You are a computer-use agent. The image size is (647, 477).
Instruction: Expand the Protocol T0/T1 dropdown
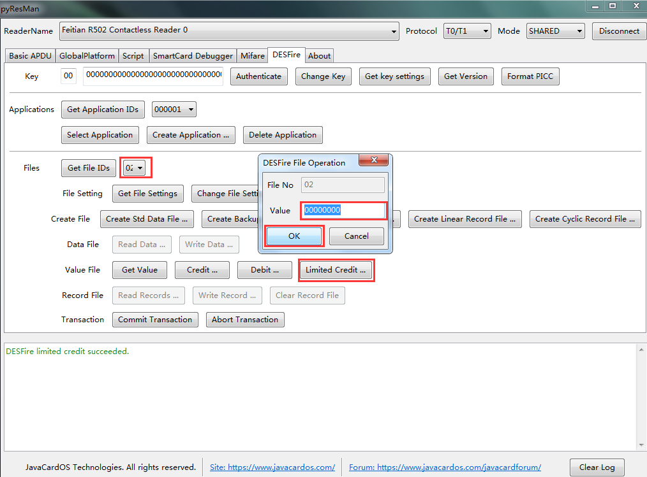click(466, 31)
